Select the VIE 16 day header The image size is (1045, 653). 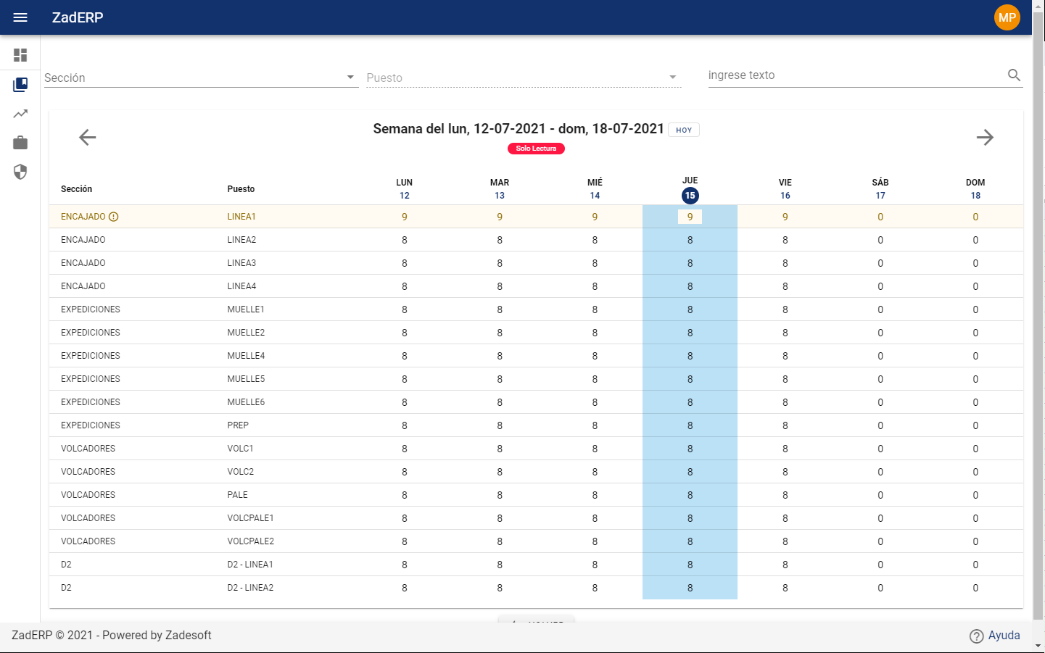(x=785, y=188)
